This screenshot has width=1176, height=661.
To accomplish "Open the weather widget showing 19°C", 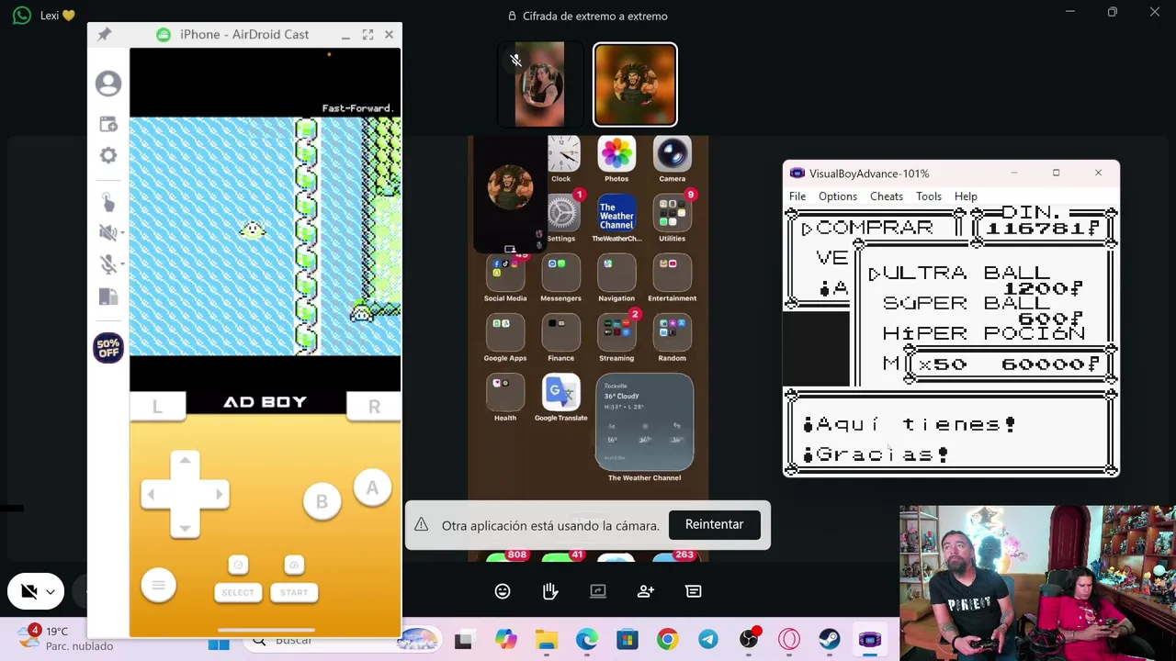I will click(68, 638).
